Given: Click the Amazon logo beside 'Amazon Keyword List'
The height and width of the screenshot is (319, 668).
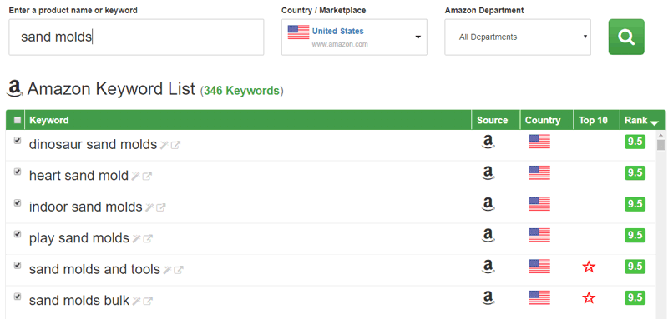Looking at the screenshot, I should (x=15, y=89).
